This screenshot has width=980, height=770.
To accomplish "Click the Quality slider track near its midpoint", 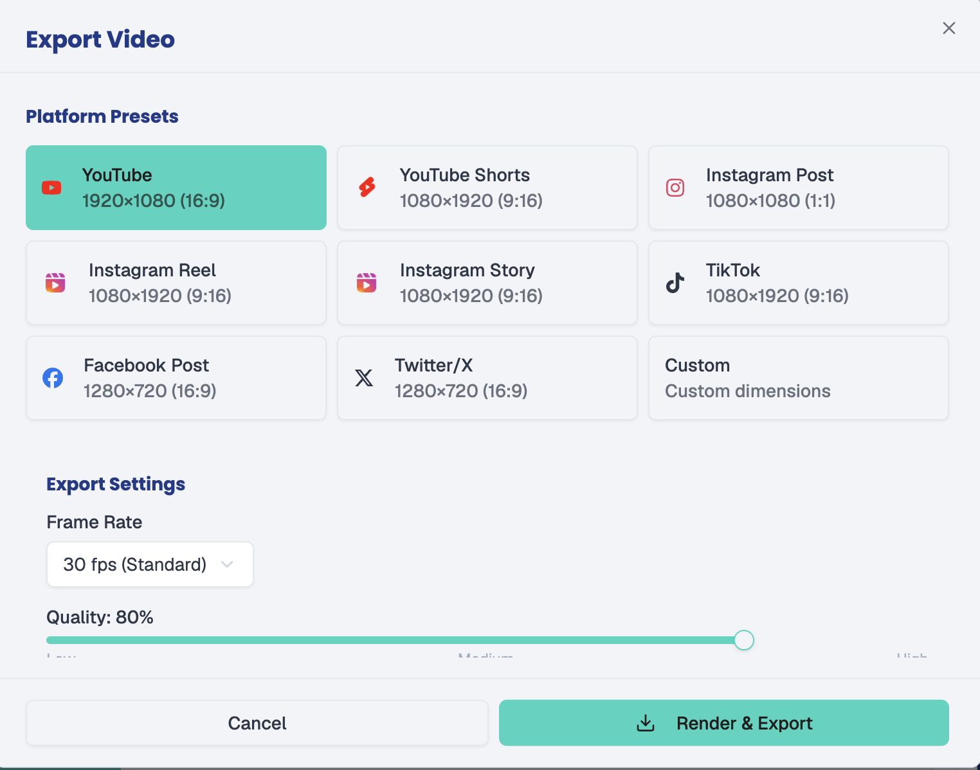I will [487, 640].
